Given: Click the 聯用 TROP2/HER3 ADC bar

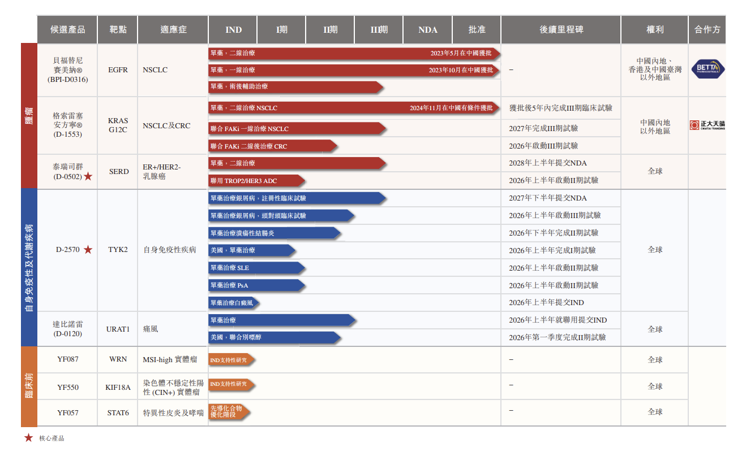Looking at the screenshot, I should coord(257,181).
